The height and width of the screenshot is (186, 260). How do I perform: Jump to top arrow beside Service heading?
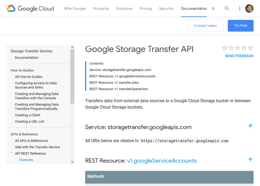250,126
